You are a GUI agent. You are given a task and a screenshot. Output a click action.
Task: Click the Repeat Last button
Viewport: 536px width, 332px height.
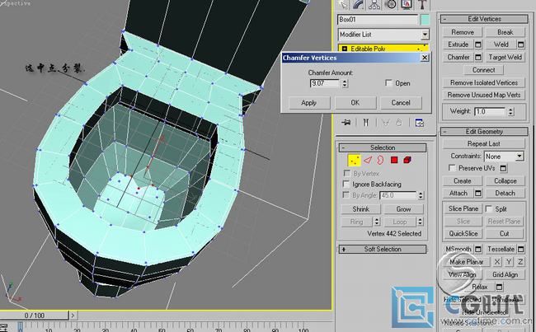point(483,144)
